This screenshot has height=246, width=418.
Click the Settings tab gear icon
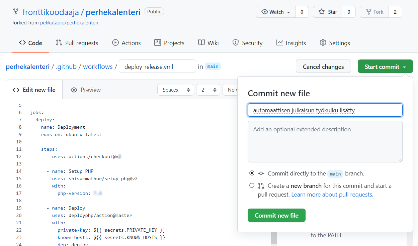pos(323,42)
